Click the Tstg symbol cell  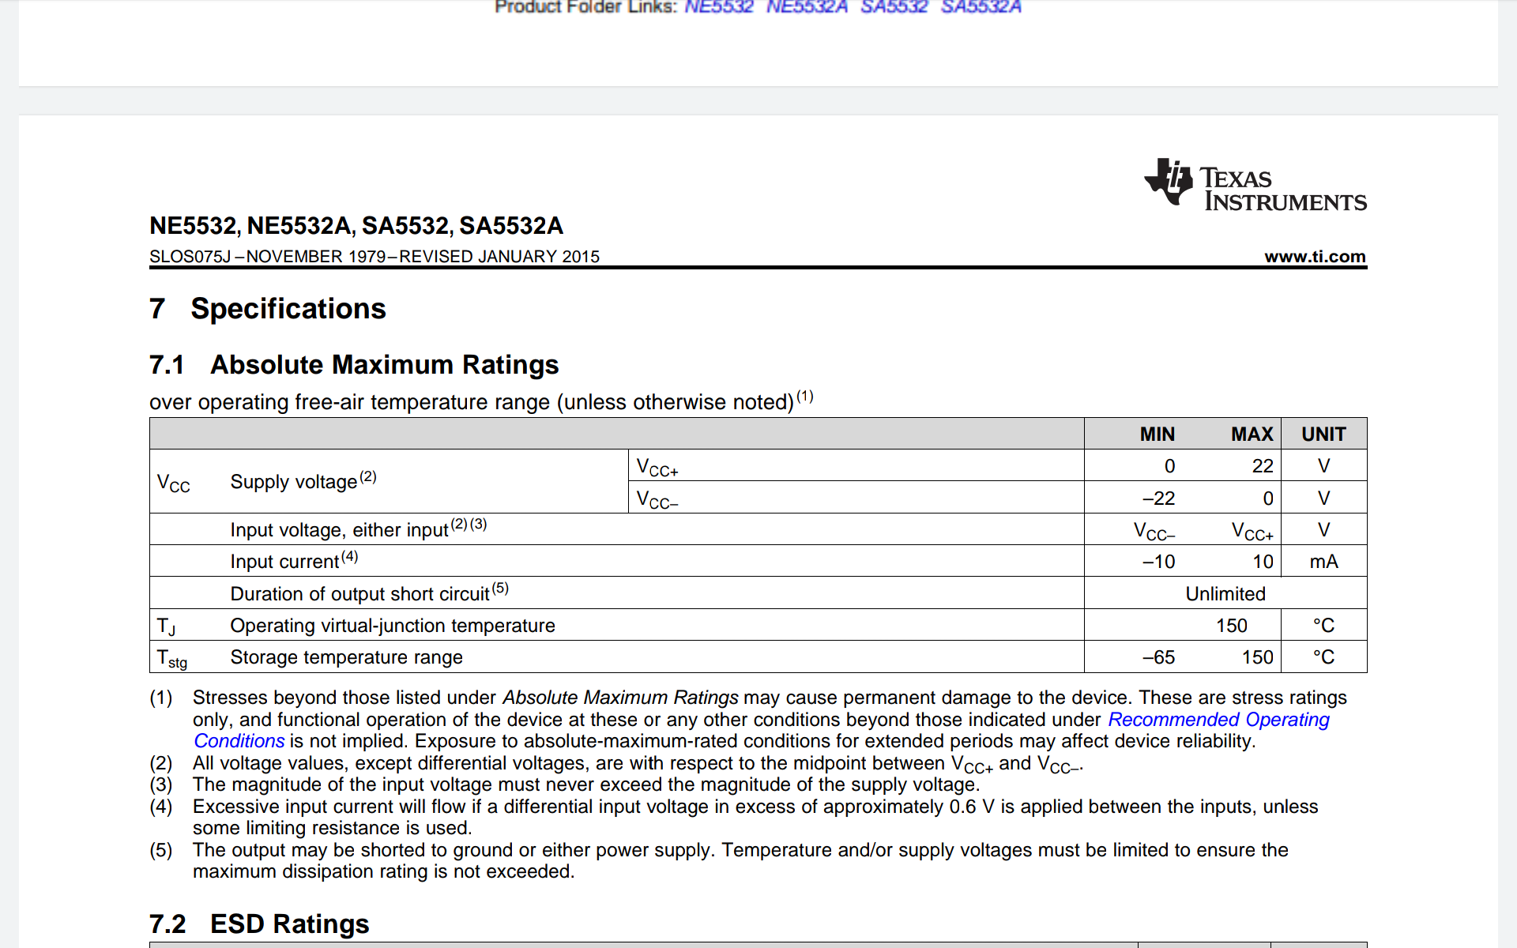coord(172,659)
